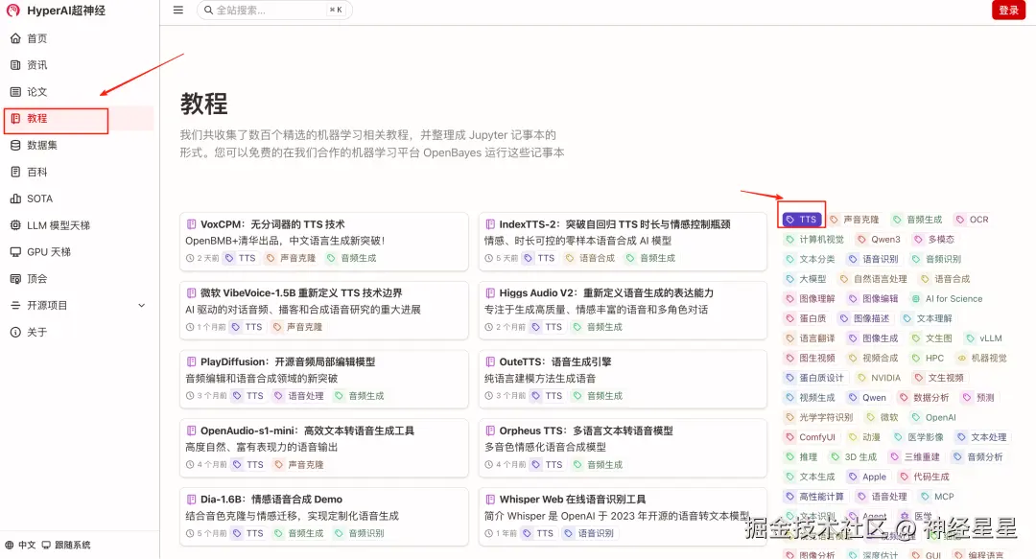Select the highlighted TTS filter tag
This screenshot has height=559, width=1036.
801,220
